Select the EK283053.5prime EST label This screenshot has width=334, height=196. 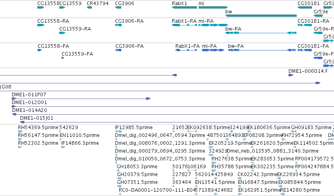pos(272,159)
